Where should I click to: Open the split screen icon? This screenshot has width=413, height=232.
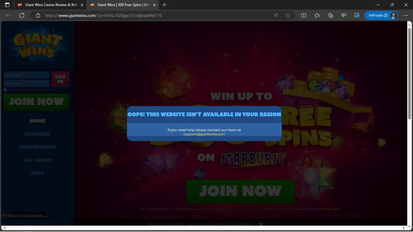tap(304, 15)
